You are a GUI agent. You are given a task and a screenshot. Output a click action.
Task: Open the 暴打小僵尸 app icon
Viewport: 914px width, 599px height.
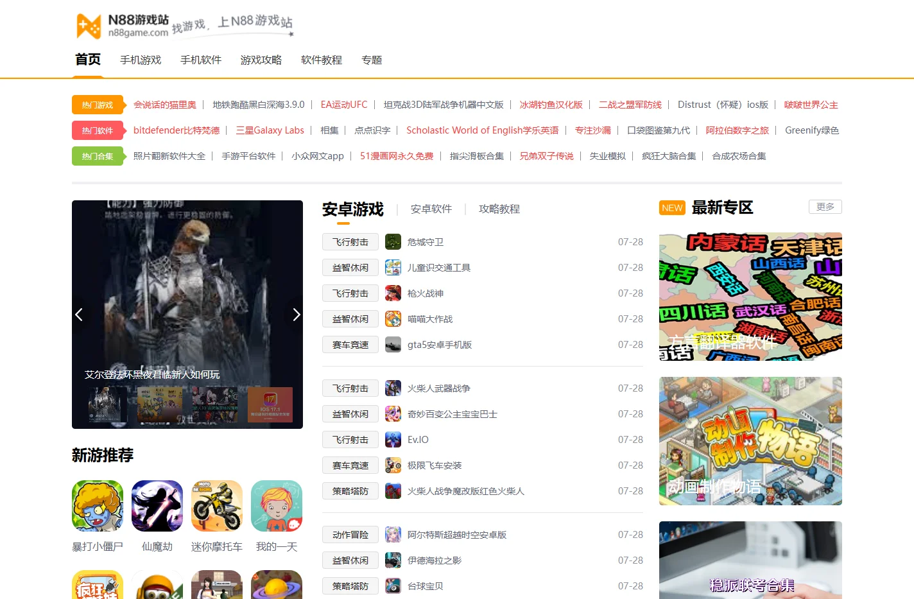98,506
